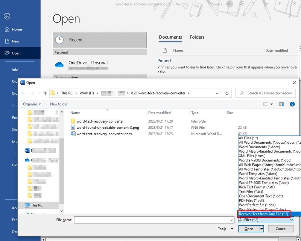Sort recent documents by Date modified

pyautogui.click(x=277, y=51)
